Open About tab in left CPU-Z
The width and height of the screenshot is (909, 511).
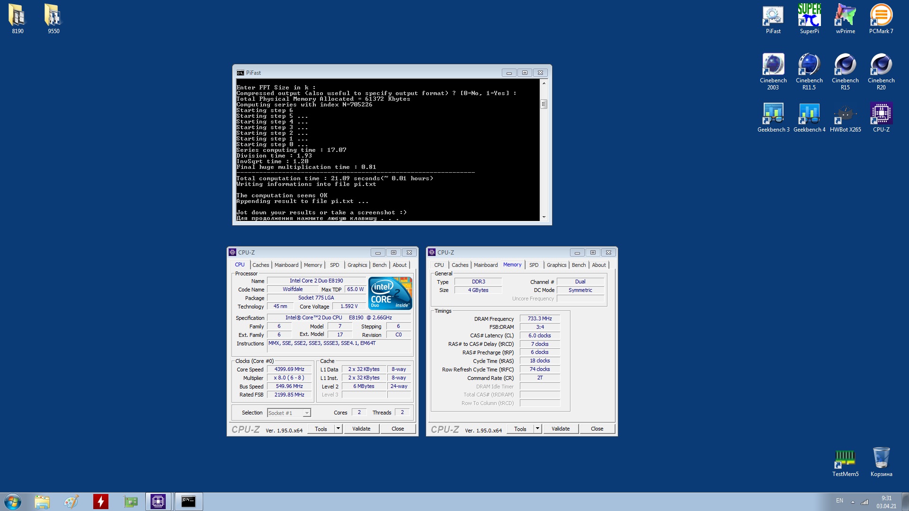pyautogui.click(x=400, y=265)
